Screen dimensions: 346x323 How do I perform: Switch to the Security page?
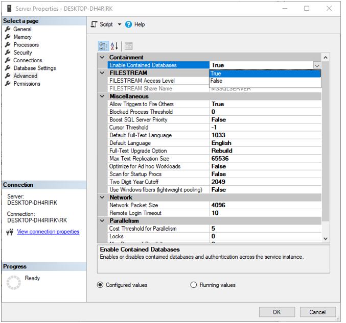(22, 53)
